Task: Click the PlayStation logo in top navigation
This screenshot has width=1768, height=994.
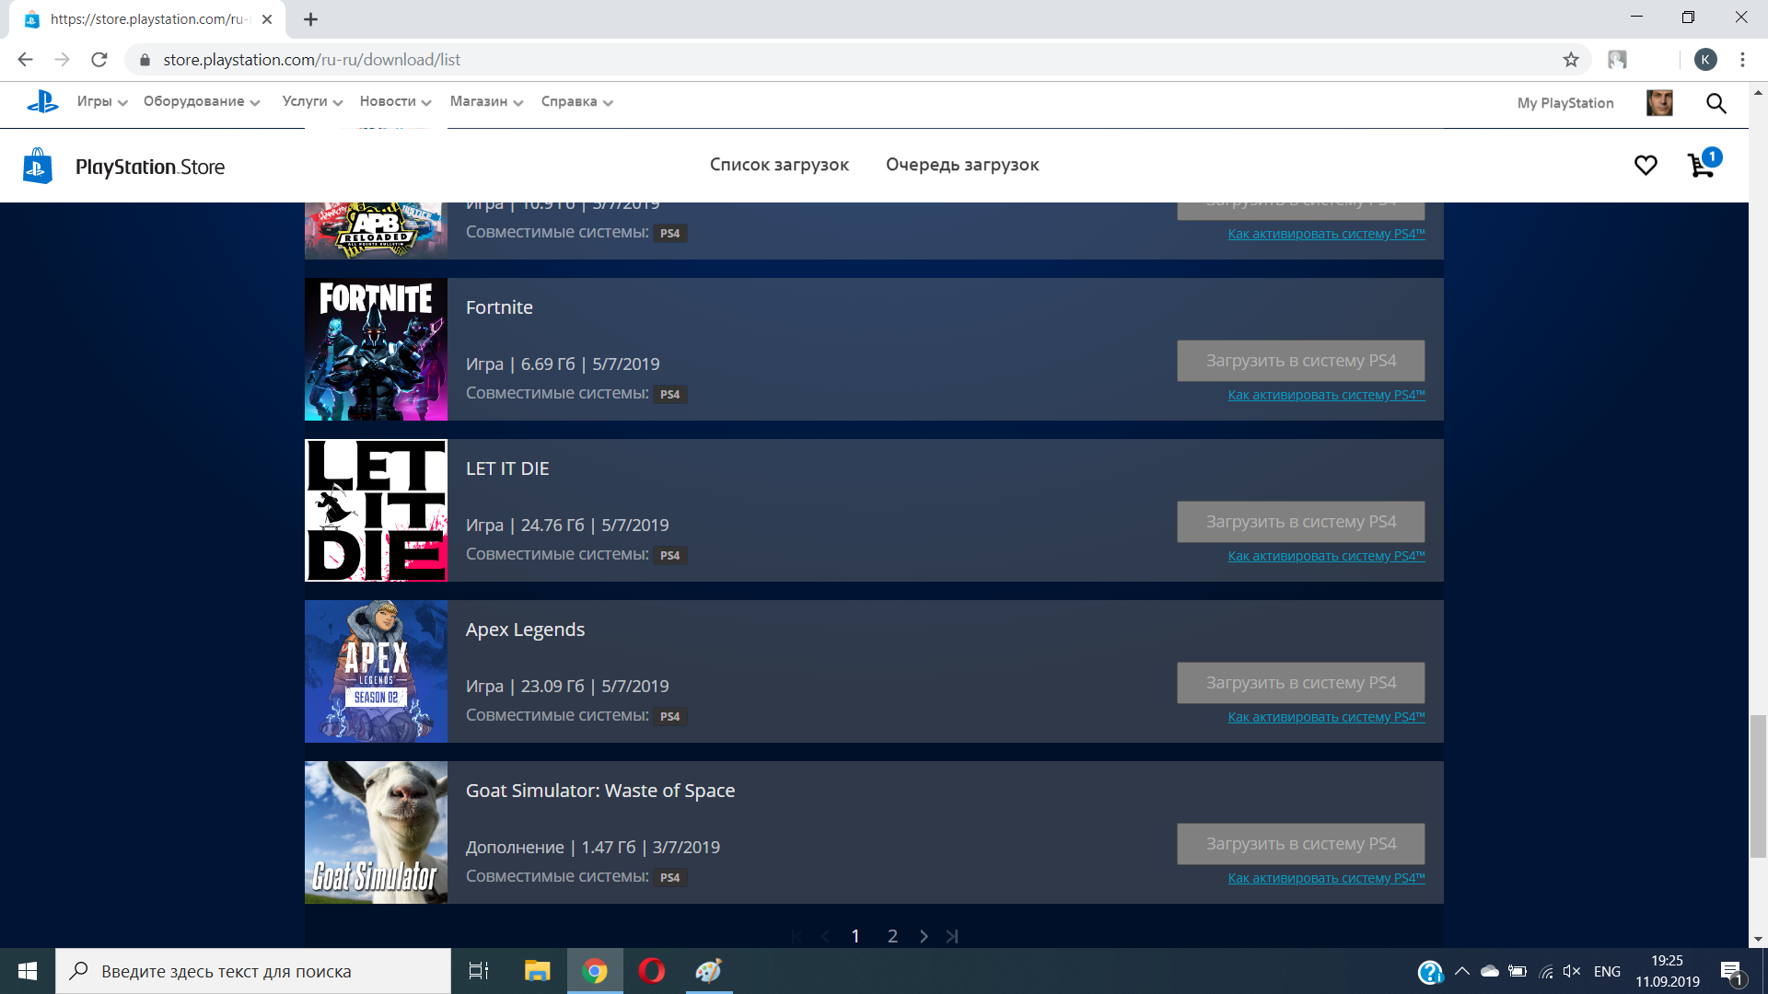Action: (42, 102)
